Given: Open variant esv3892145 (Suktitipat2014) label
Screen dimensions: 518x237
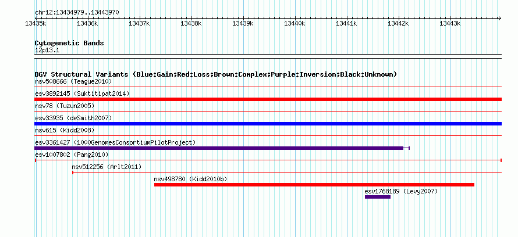Looking at the screenshot, I should 82,94.
